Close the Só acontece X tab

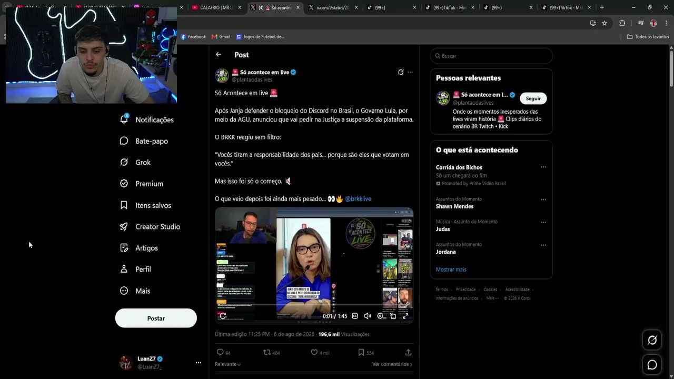coord(298,7)
